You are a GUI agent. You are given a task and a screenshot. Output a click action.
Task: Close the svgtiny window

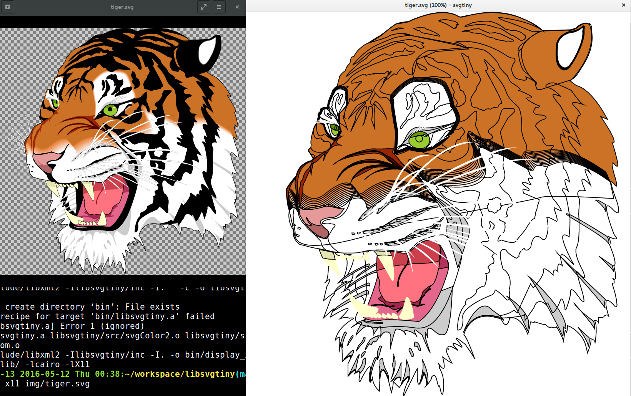pyautogui.click(x=623, y=5)
